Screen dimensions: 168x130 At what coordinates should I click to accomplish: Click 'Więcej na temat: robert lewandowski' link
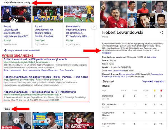pos(24,50)
